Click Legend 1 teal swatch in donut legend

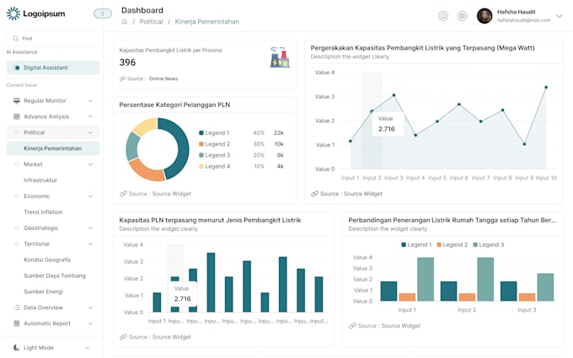pos(201,133)
